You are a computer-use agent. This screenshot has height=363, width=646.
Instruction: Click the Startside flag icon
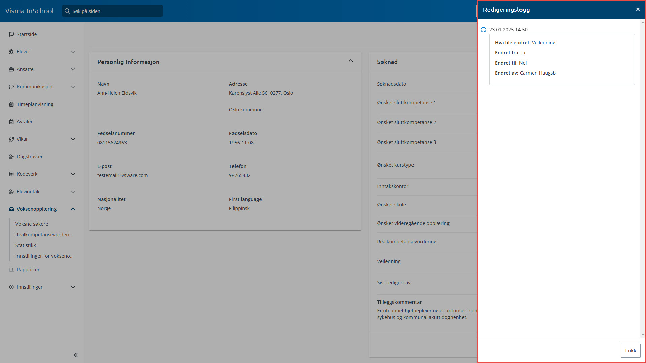coord(11,34)
